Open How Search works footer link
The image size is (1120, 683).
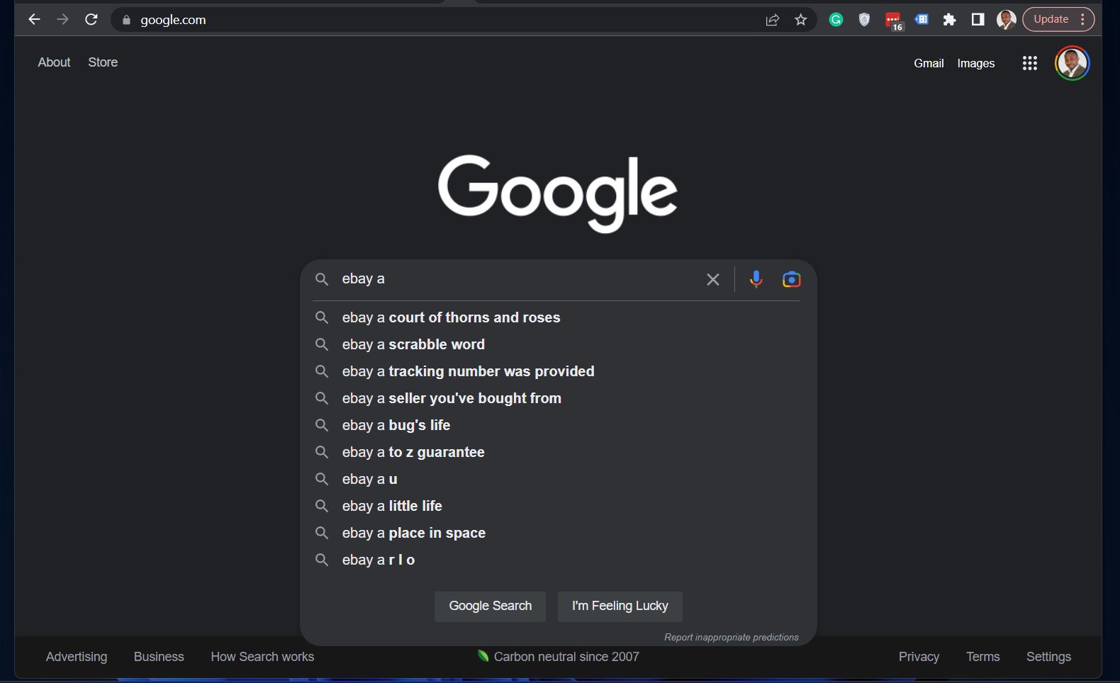262,657
